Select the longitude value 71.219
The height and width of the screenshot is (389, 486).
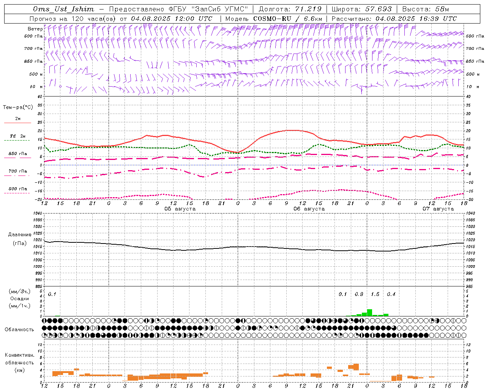click(x=308, y=9)
